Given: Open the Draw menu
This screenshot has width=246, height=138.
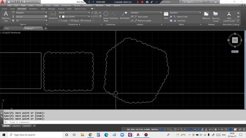Looking at the screenshot, I should click(56, 5).
